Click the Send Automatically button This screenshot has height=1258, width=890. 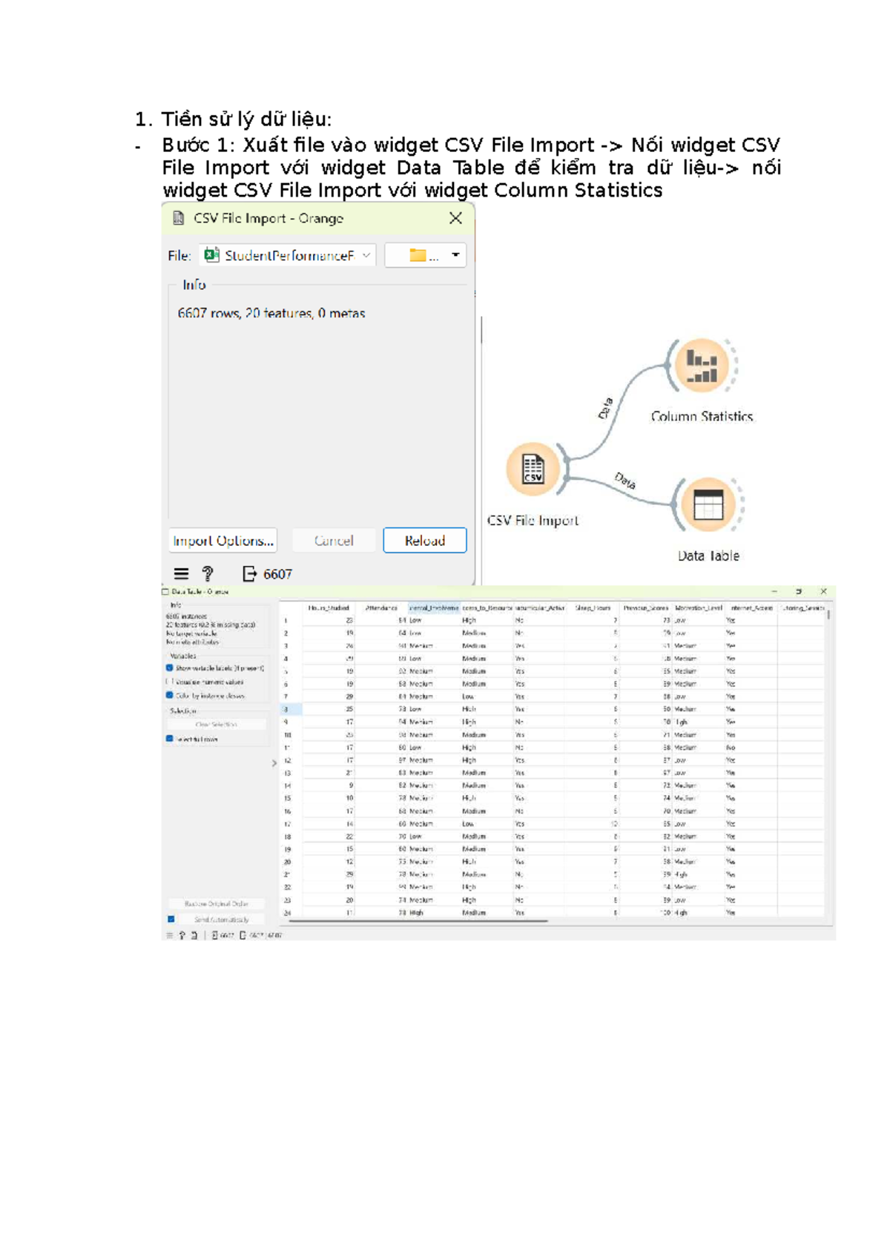coord(222,919)
